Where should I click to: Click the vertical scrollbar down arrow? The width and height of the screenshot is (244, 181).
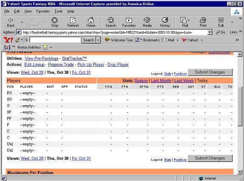(240, 172)
